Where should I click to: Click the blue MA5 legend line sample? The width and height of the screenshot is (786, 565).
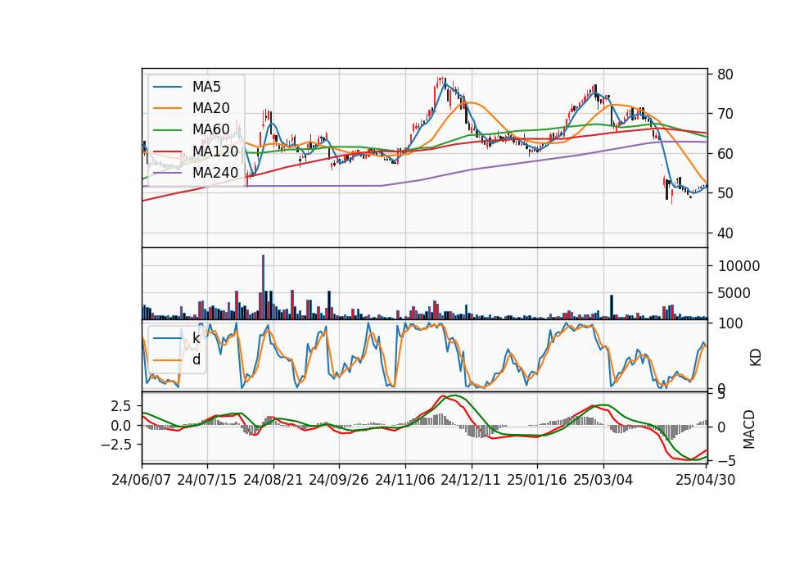[167, 87]
